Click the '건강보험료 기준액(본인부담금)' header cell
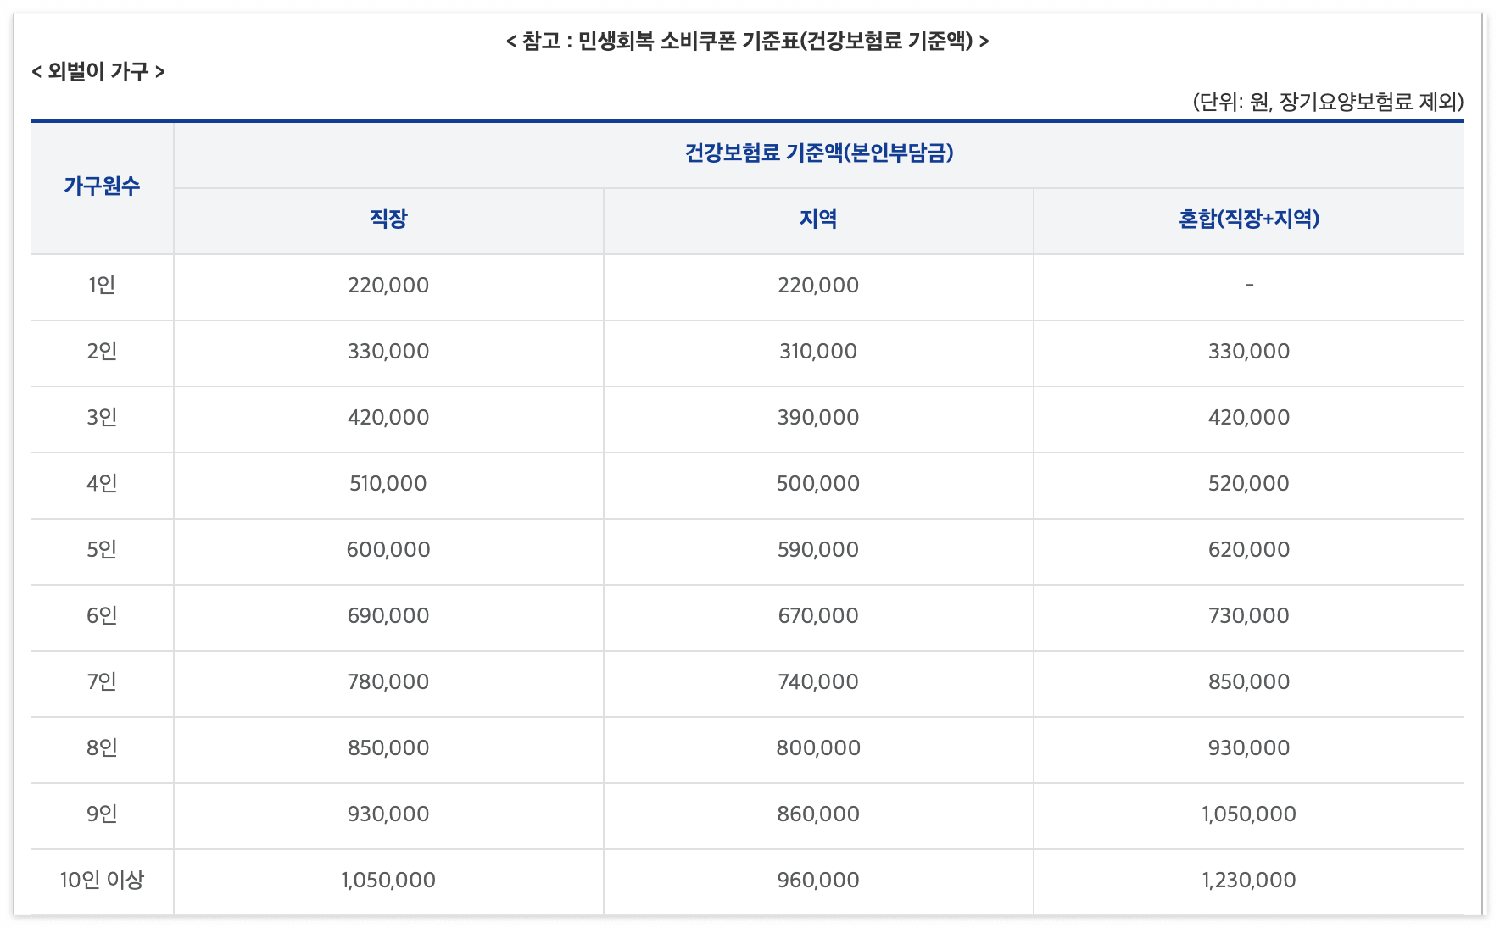The height and width of the screenshot is (928, 1500). (818, 154)
